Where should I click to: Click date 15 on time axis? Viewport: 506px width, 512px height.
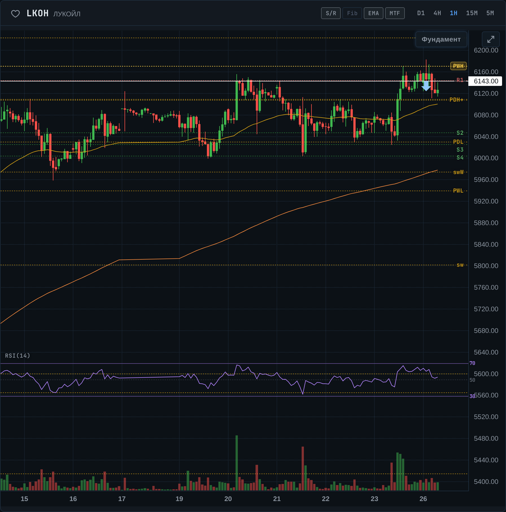point(24,499)
